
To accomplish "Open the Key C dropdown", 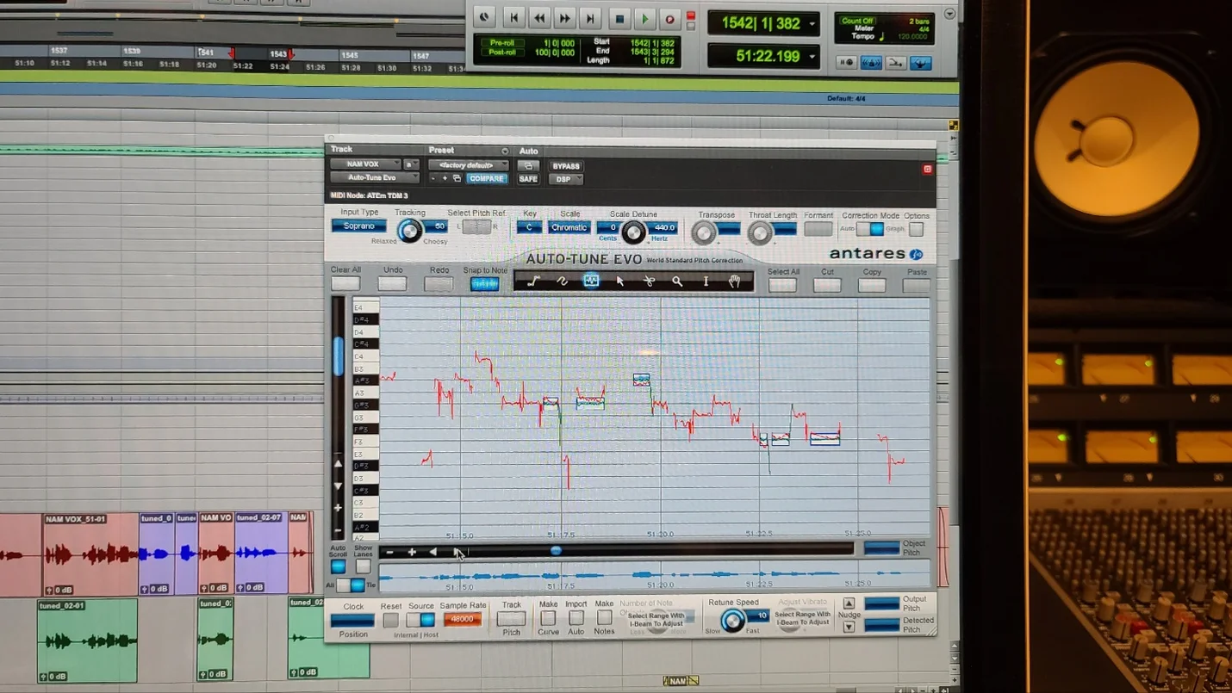I will [529, 227].
